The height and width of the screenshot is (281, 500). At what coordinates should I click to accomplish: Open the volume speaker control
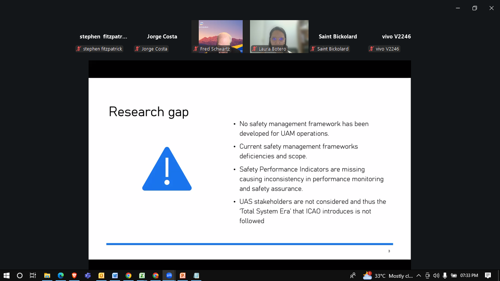pos(436,276)
